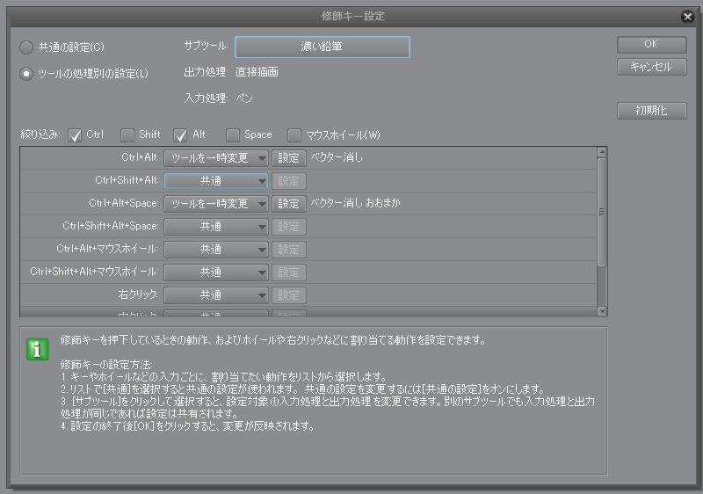The image size is (703, 494).
Task: Select 共通の設定(C) radio button
Action: tap(27, 47)
